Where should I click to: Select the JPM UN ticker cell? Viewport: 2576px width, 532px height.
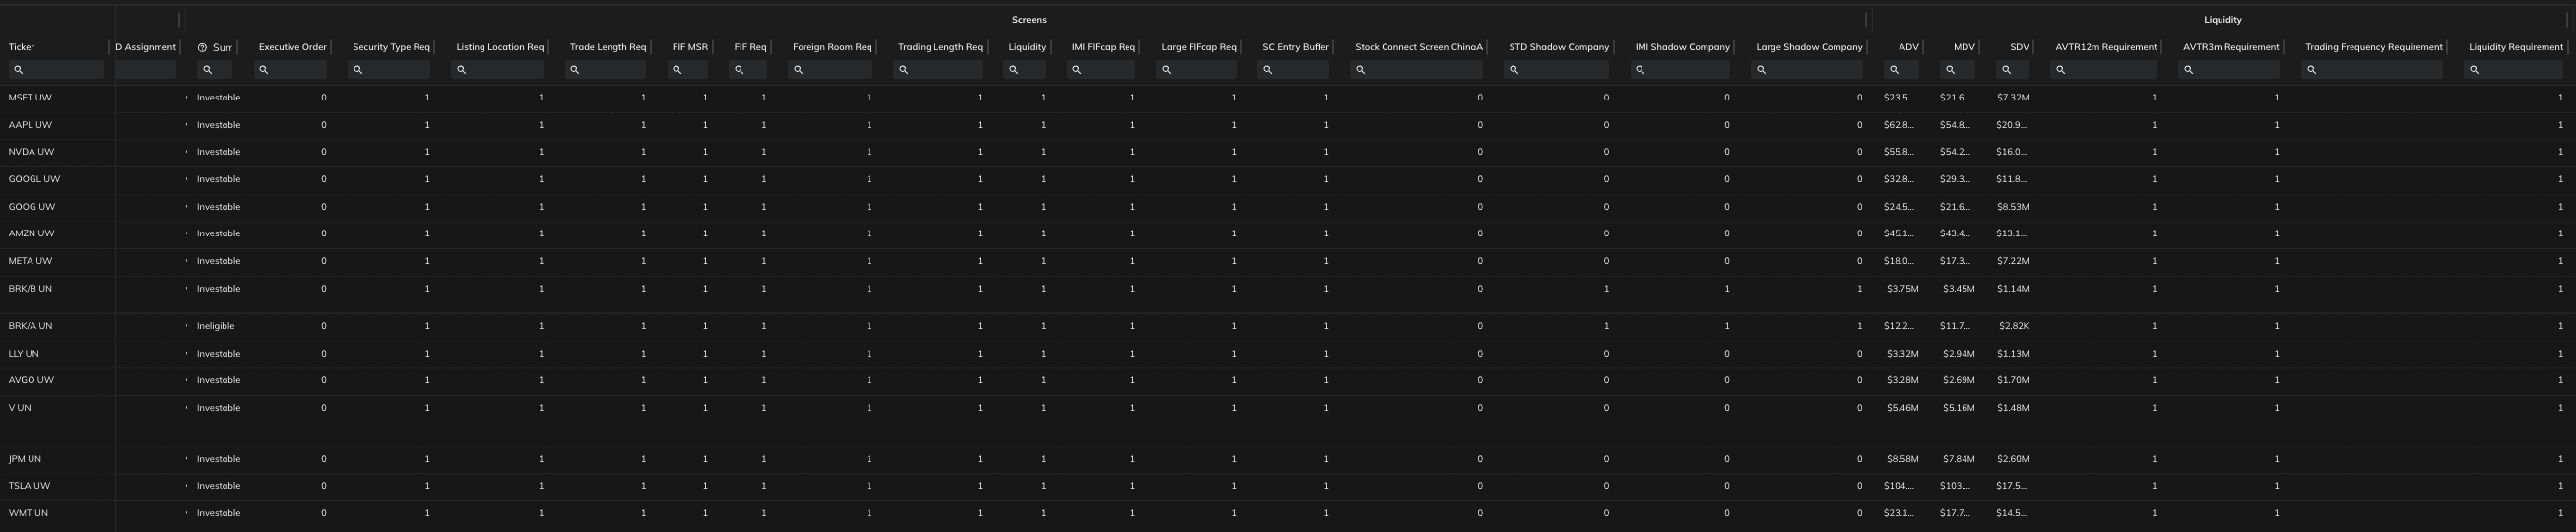point(25,459)
